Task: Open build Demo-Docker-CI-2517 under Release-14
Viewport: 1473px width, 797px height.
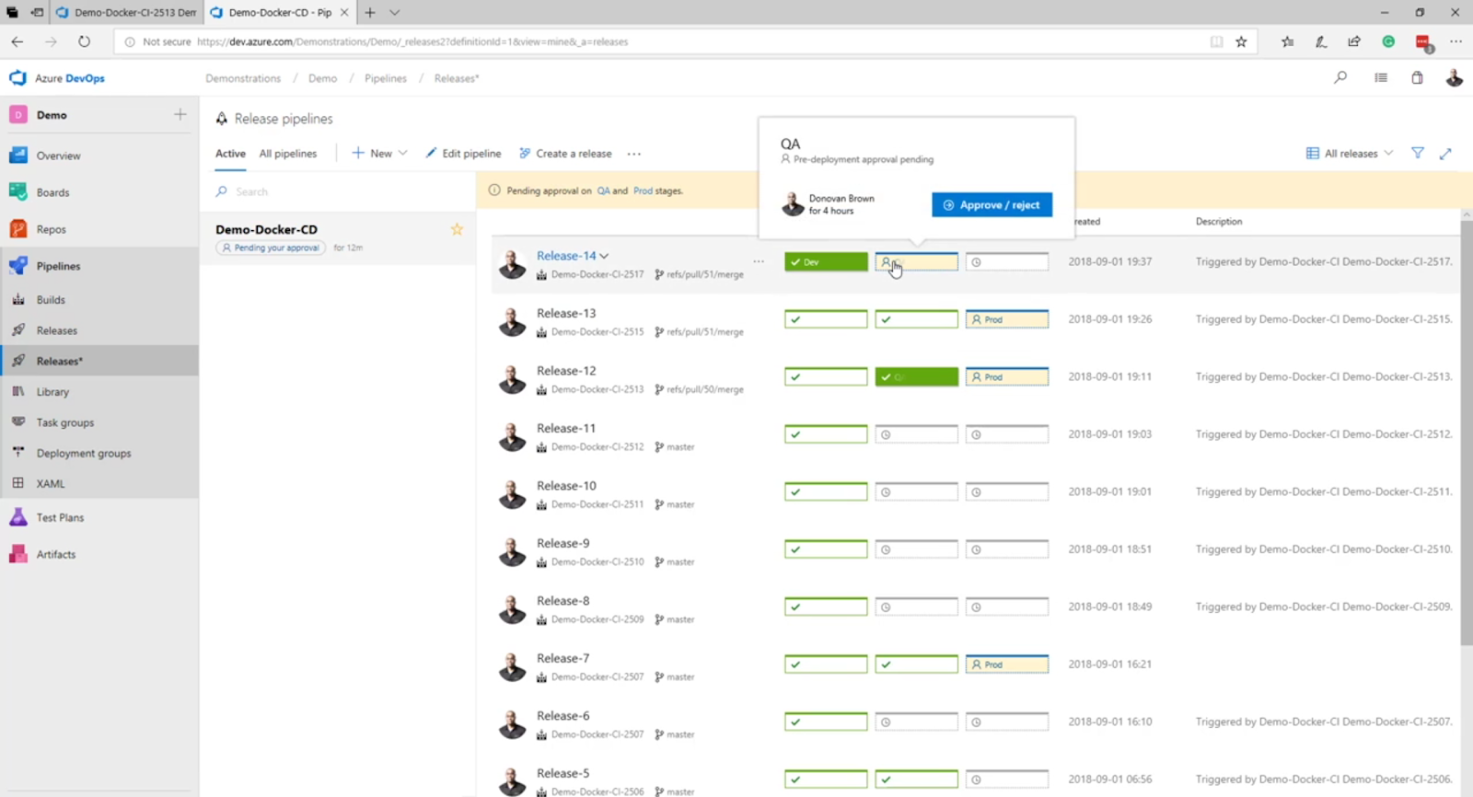Action: pos(597,275)
